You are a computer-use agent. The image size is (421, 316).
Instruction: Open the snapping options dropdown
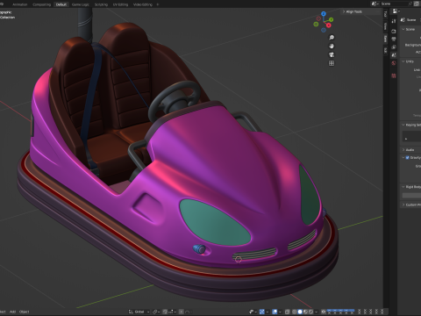(x=173, y=312)
